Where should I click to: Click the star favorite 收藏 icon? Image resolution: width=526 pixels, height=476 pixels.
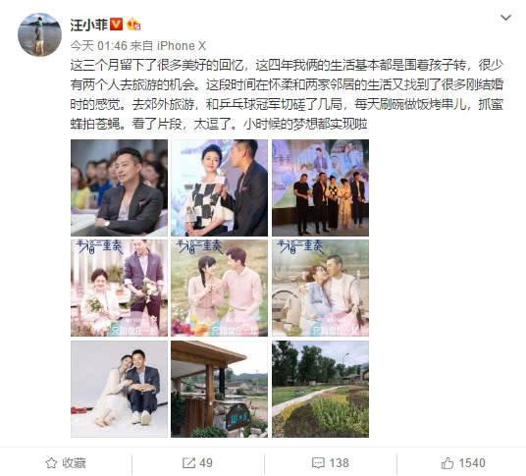click(x=51, y=463)
